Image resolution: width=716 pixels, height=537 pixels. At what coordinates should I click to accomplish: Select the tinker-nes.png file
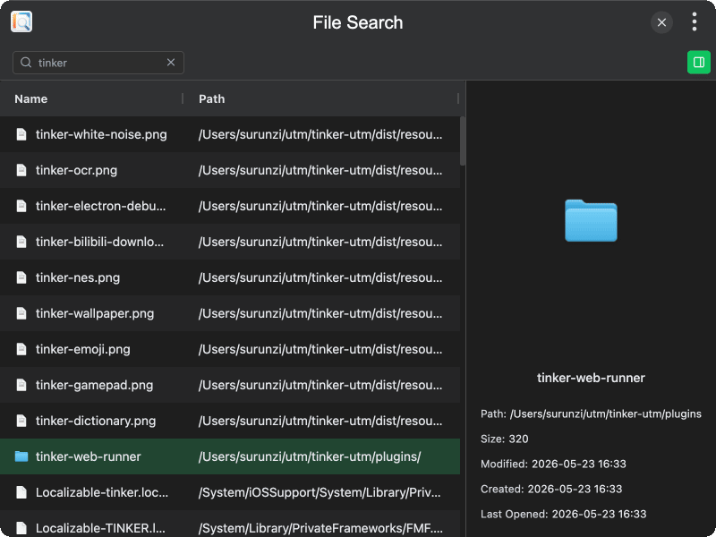230,277
